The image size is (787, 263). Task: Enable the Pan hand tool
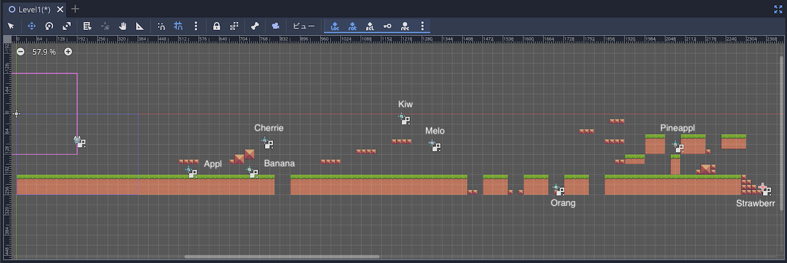click(x=123, y=26)
